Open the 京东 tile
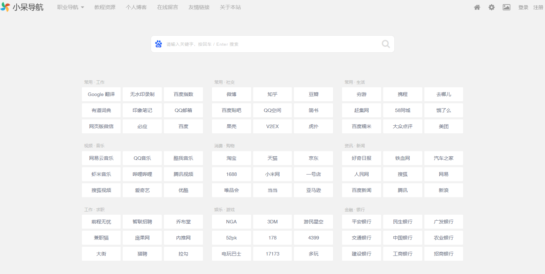Image resolution: width=545 pixels, height=274 pixels. [x=313, y=158]
